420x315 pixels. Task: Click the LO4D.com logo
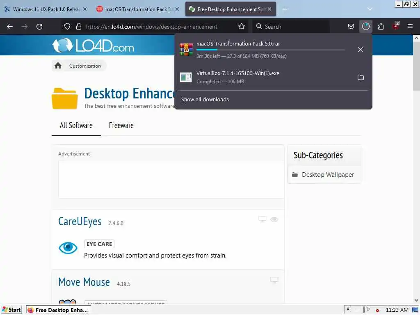pyautogui.click(x=93, y=46)
